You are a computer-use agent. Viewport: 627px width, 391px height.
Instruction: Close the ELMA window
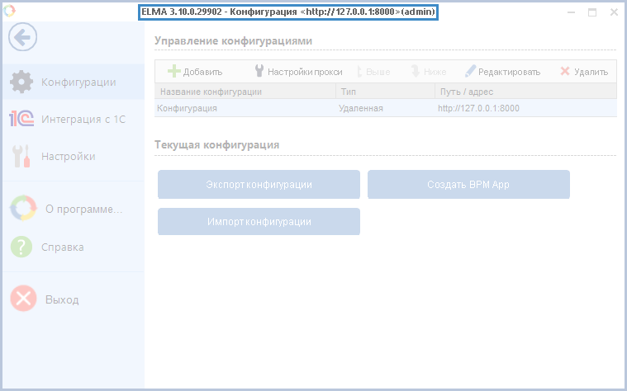click(614, 12)
